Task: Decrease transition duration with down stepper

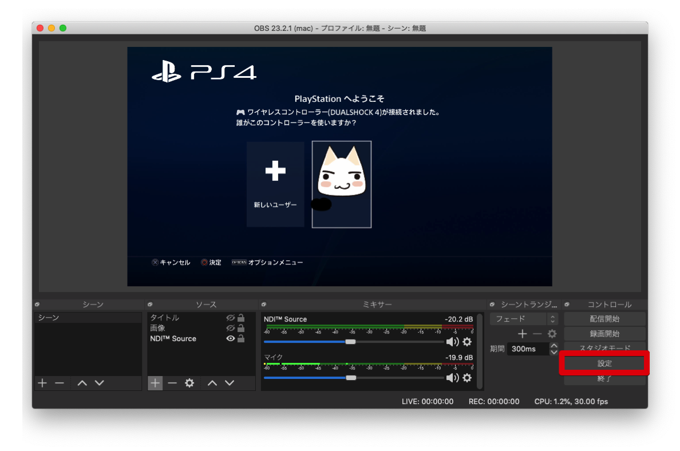Action: coord(554,352)
